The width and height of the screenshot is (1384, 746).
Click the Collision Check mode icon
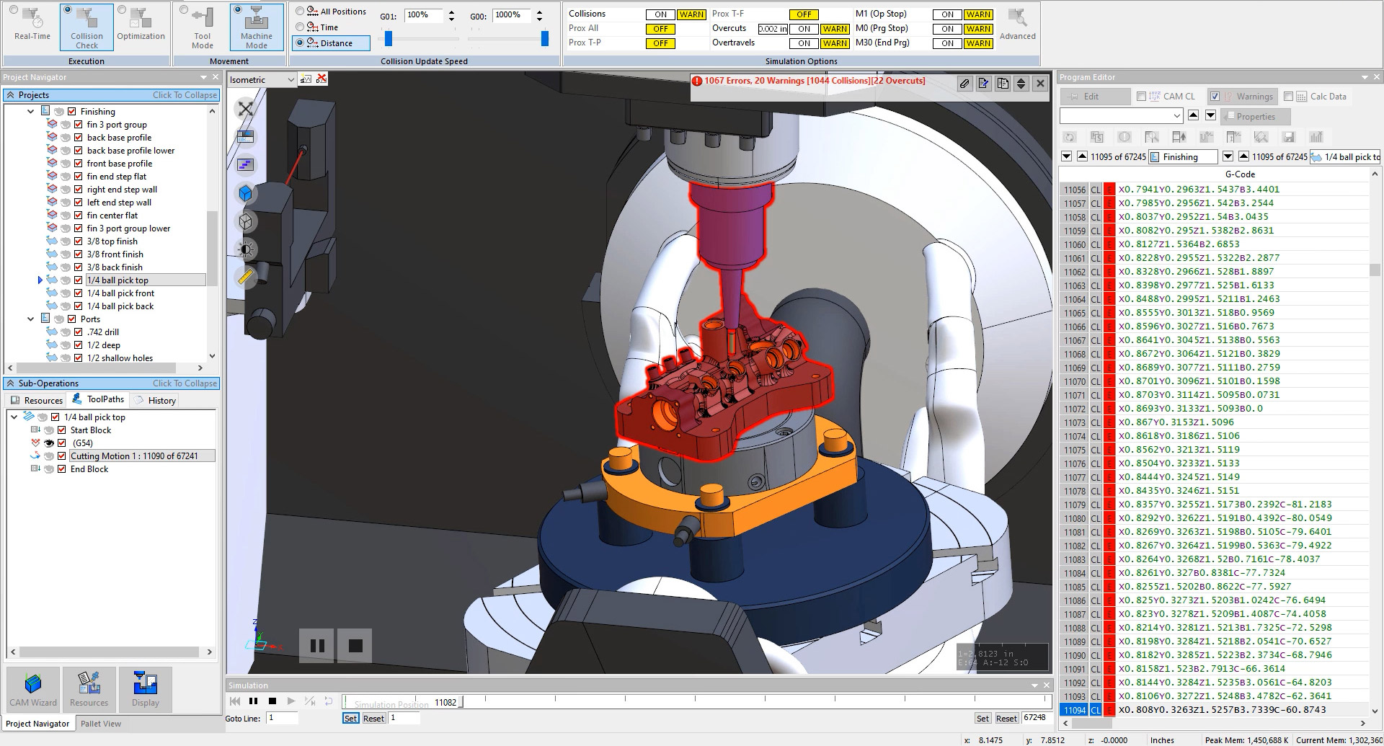pyautogui.click(x=86, y=27)
